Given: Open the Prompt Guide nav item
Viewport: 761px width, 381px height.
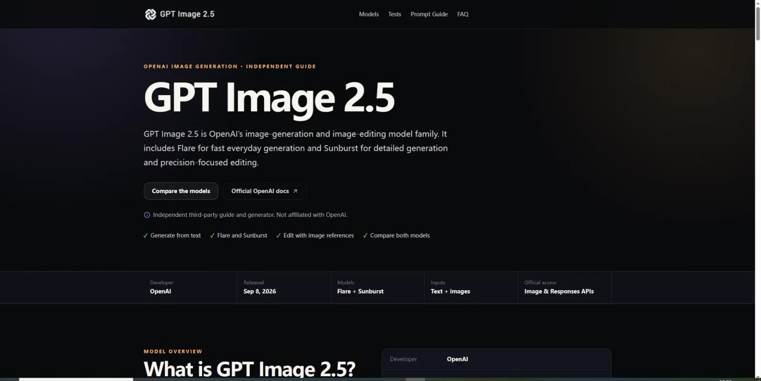Looking at the screenshot, I should coord(429,14).
